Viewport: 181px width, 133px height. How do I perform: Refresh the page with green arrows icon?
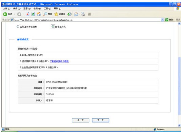[x=33, y=14]
